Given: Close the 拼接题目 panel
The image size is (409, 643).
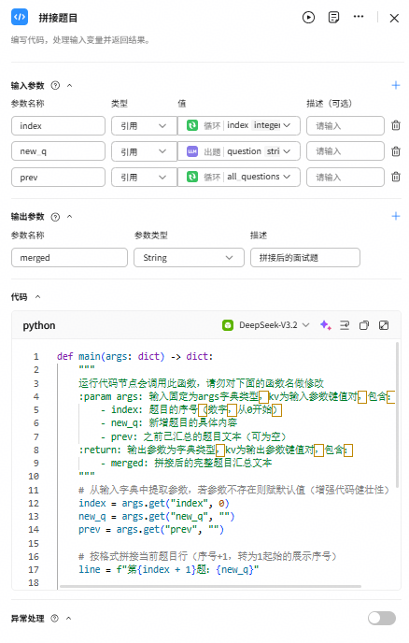Looking at the screenshot, I should (x=394, y=18).
